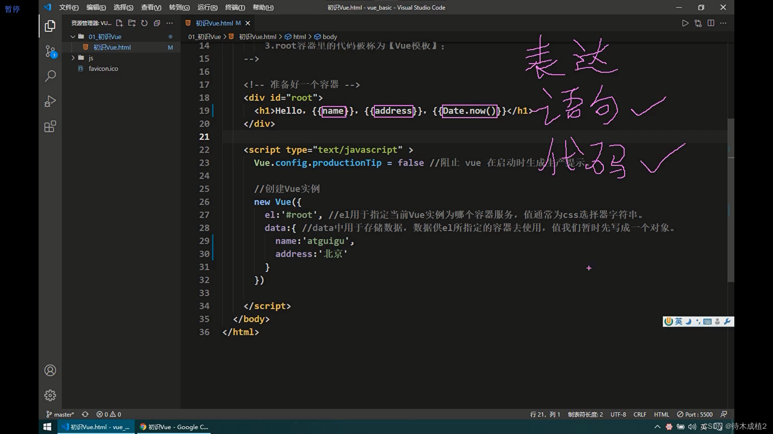Click the volume icon in system tray

tap(692, 427)
